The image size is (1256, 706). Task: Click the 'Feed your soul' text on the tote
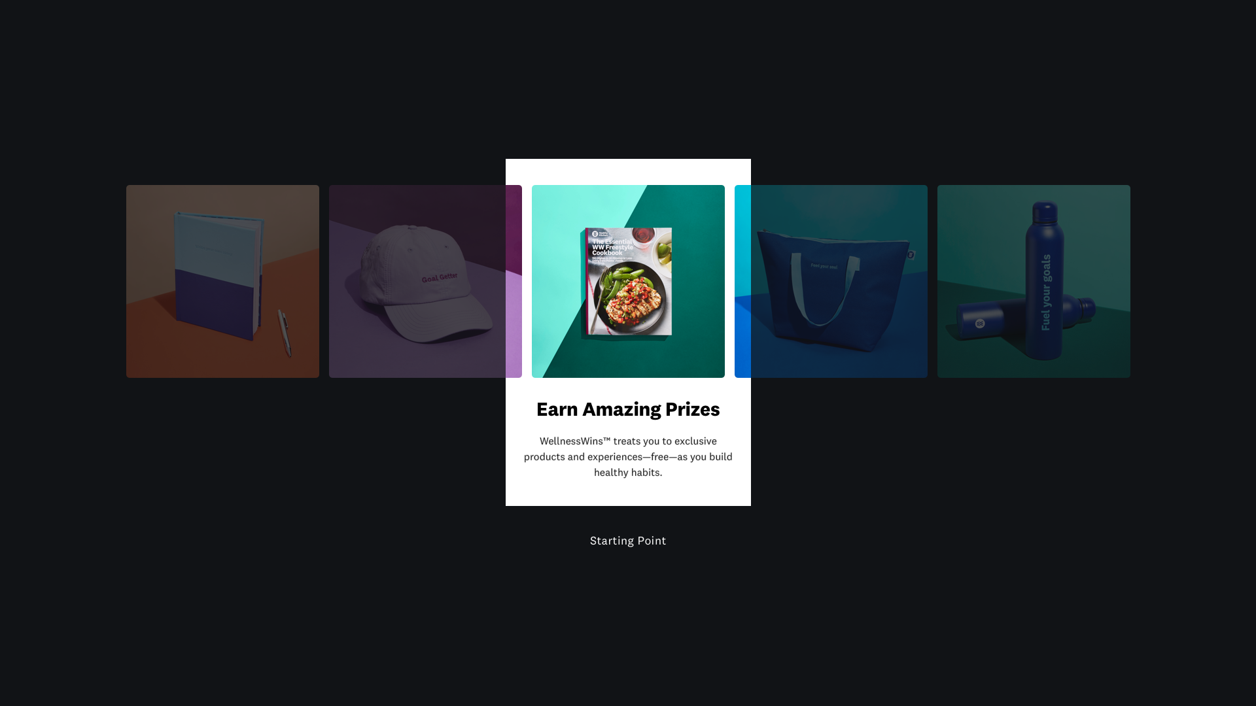point(824,266)
